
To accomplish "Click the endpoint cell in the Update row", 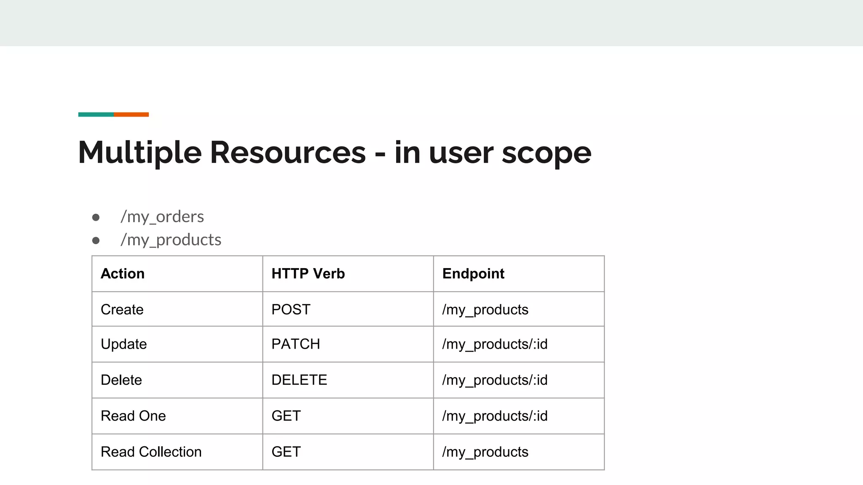I will point(519,344).
